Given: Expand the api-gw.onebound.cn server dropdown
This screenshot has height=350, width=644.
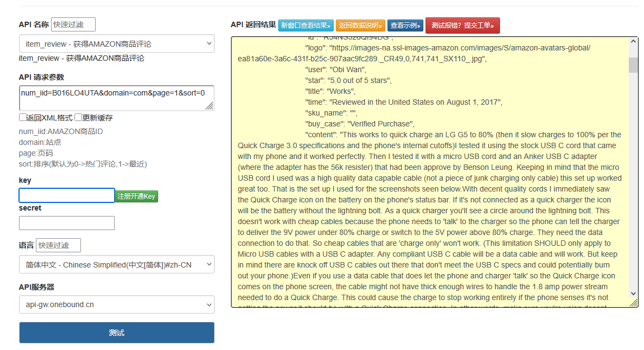Looking at the screenshot, I should (117, 304).
